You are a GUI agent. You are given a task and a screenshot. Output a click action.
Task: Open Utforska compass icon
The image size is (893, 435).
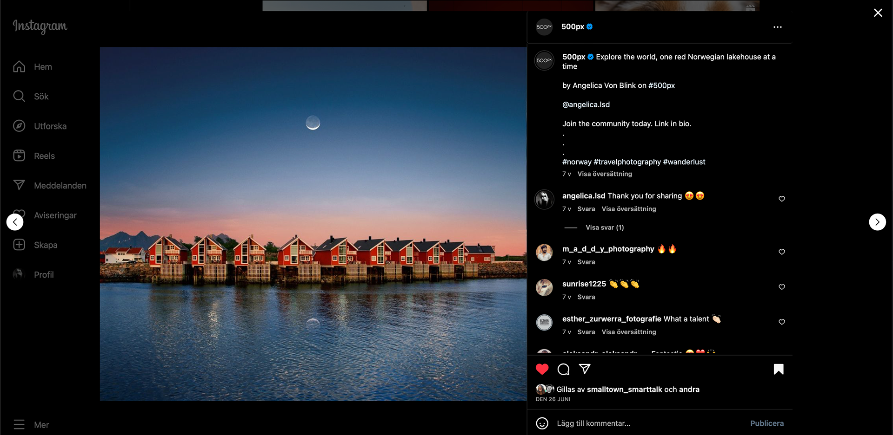click(x=19, y=126)
